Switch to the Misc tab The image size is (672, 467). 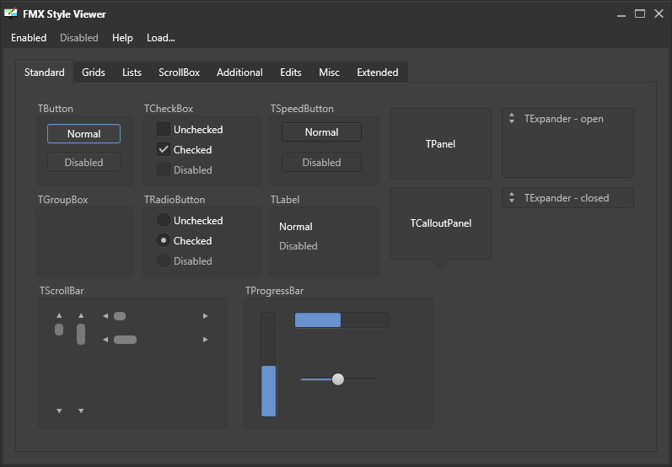pyautogui.click(x=329, y=72)
